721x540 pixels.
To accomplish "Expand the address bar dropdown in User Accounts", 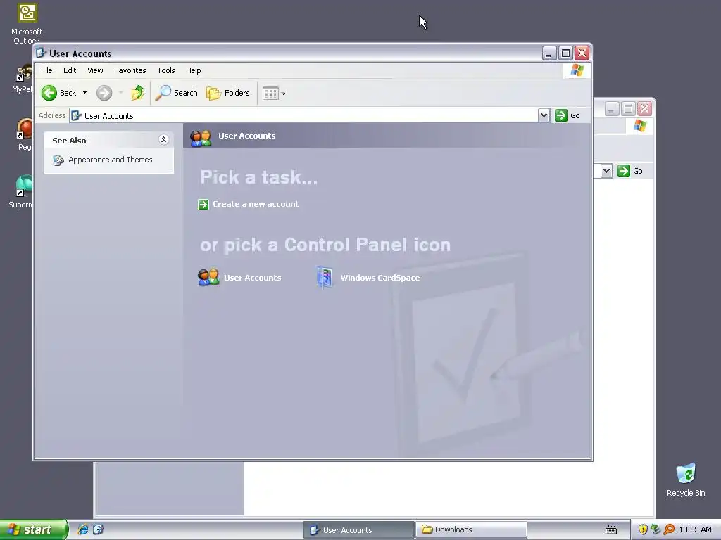I will (x=544, y=115).
